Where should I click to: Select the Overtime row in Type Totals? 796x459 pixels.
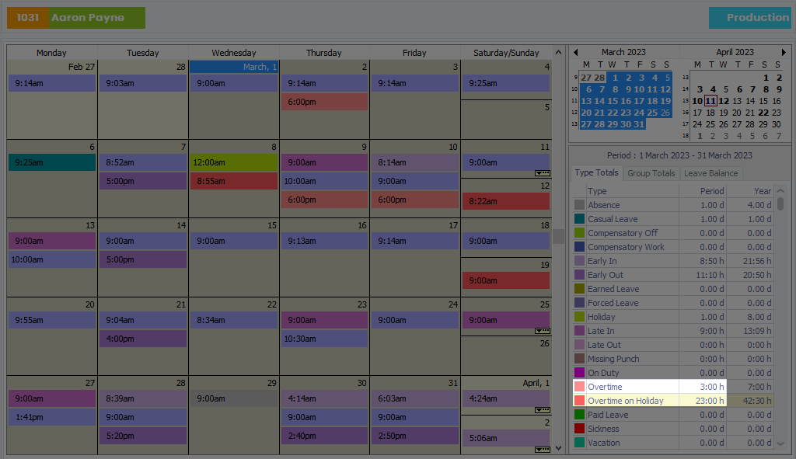[622, 386]
